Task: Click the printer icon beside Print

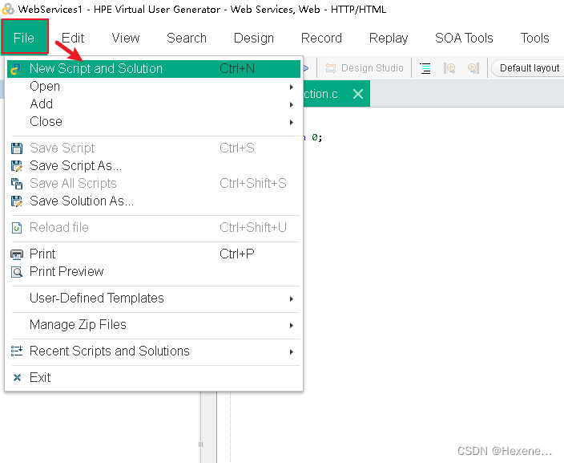Action: (17, 254)
